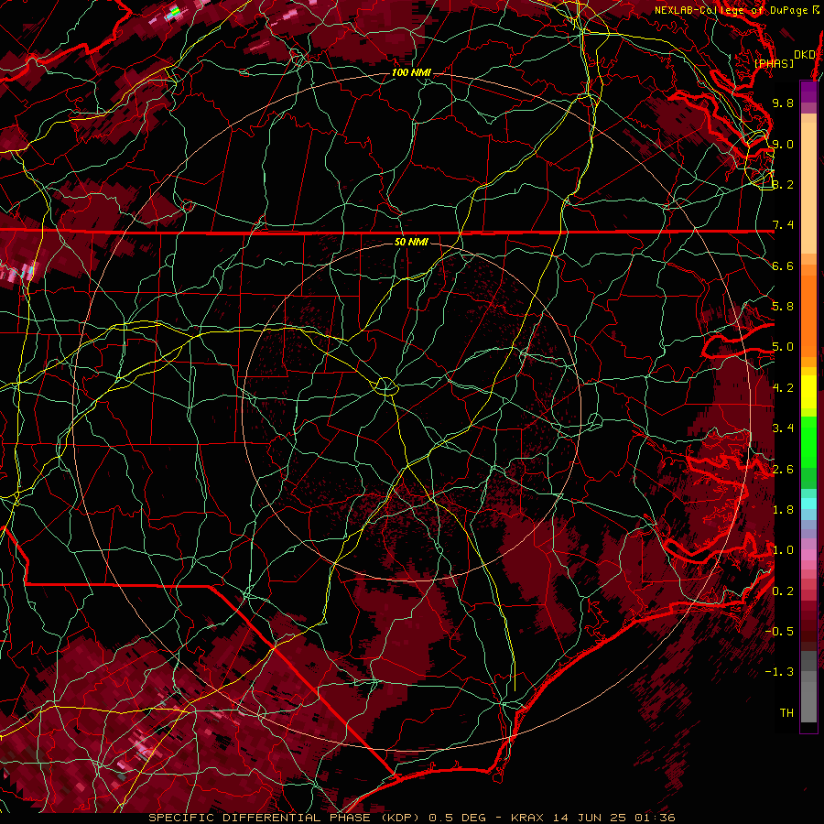This screenshot has width=824, height=824.
Task: Click the -0.5 scale value
Action: [780, 632]
